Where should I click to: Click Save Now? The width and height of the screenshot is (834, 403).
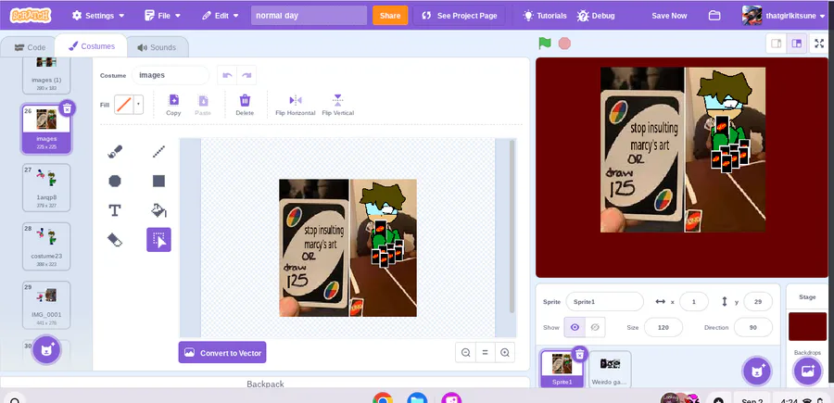click(x=669, y=16)
